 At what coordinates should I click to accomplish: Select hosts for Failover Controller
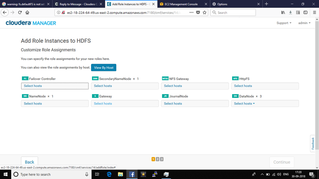tap(55, 86)
